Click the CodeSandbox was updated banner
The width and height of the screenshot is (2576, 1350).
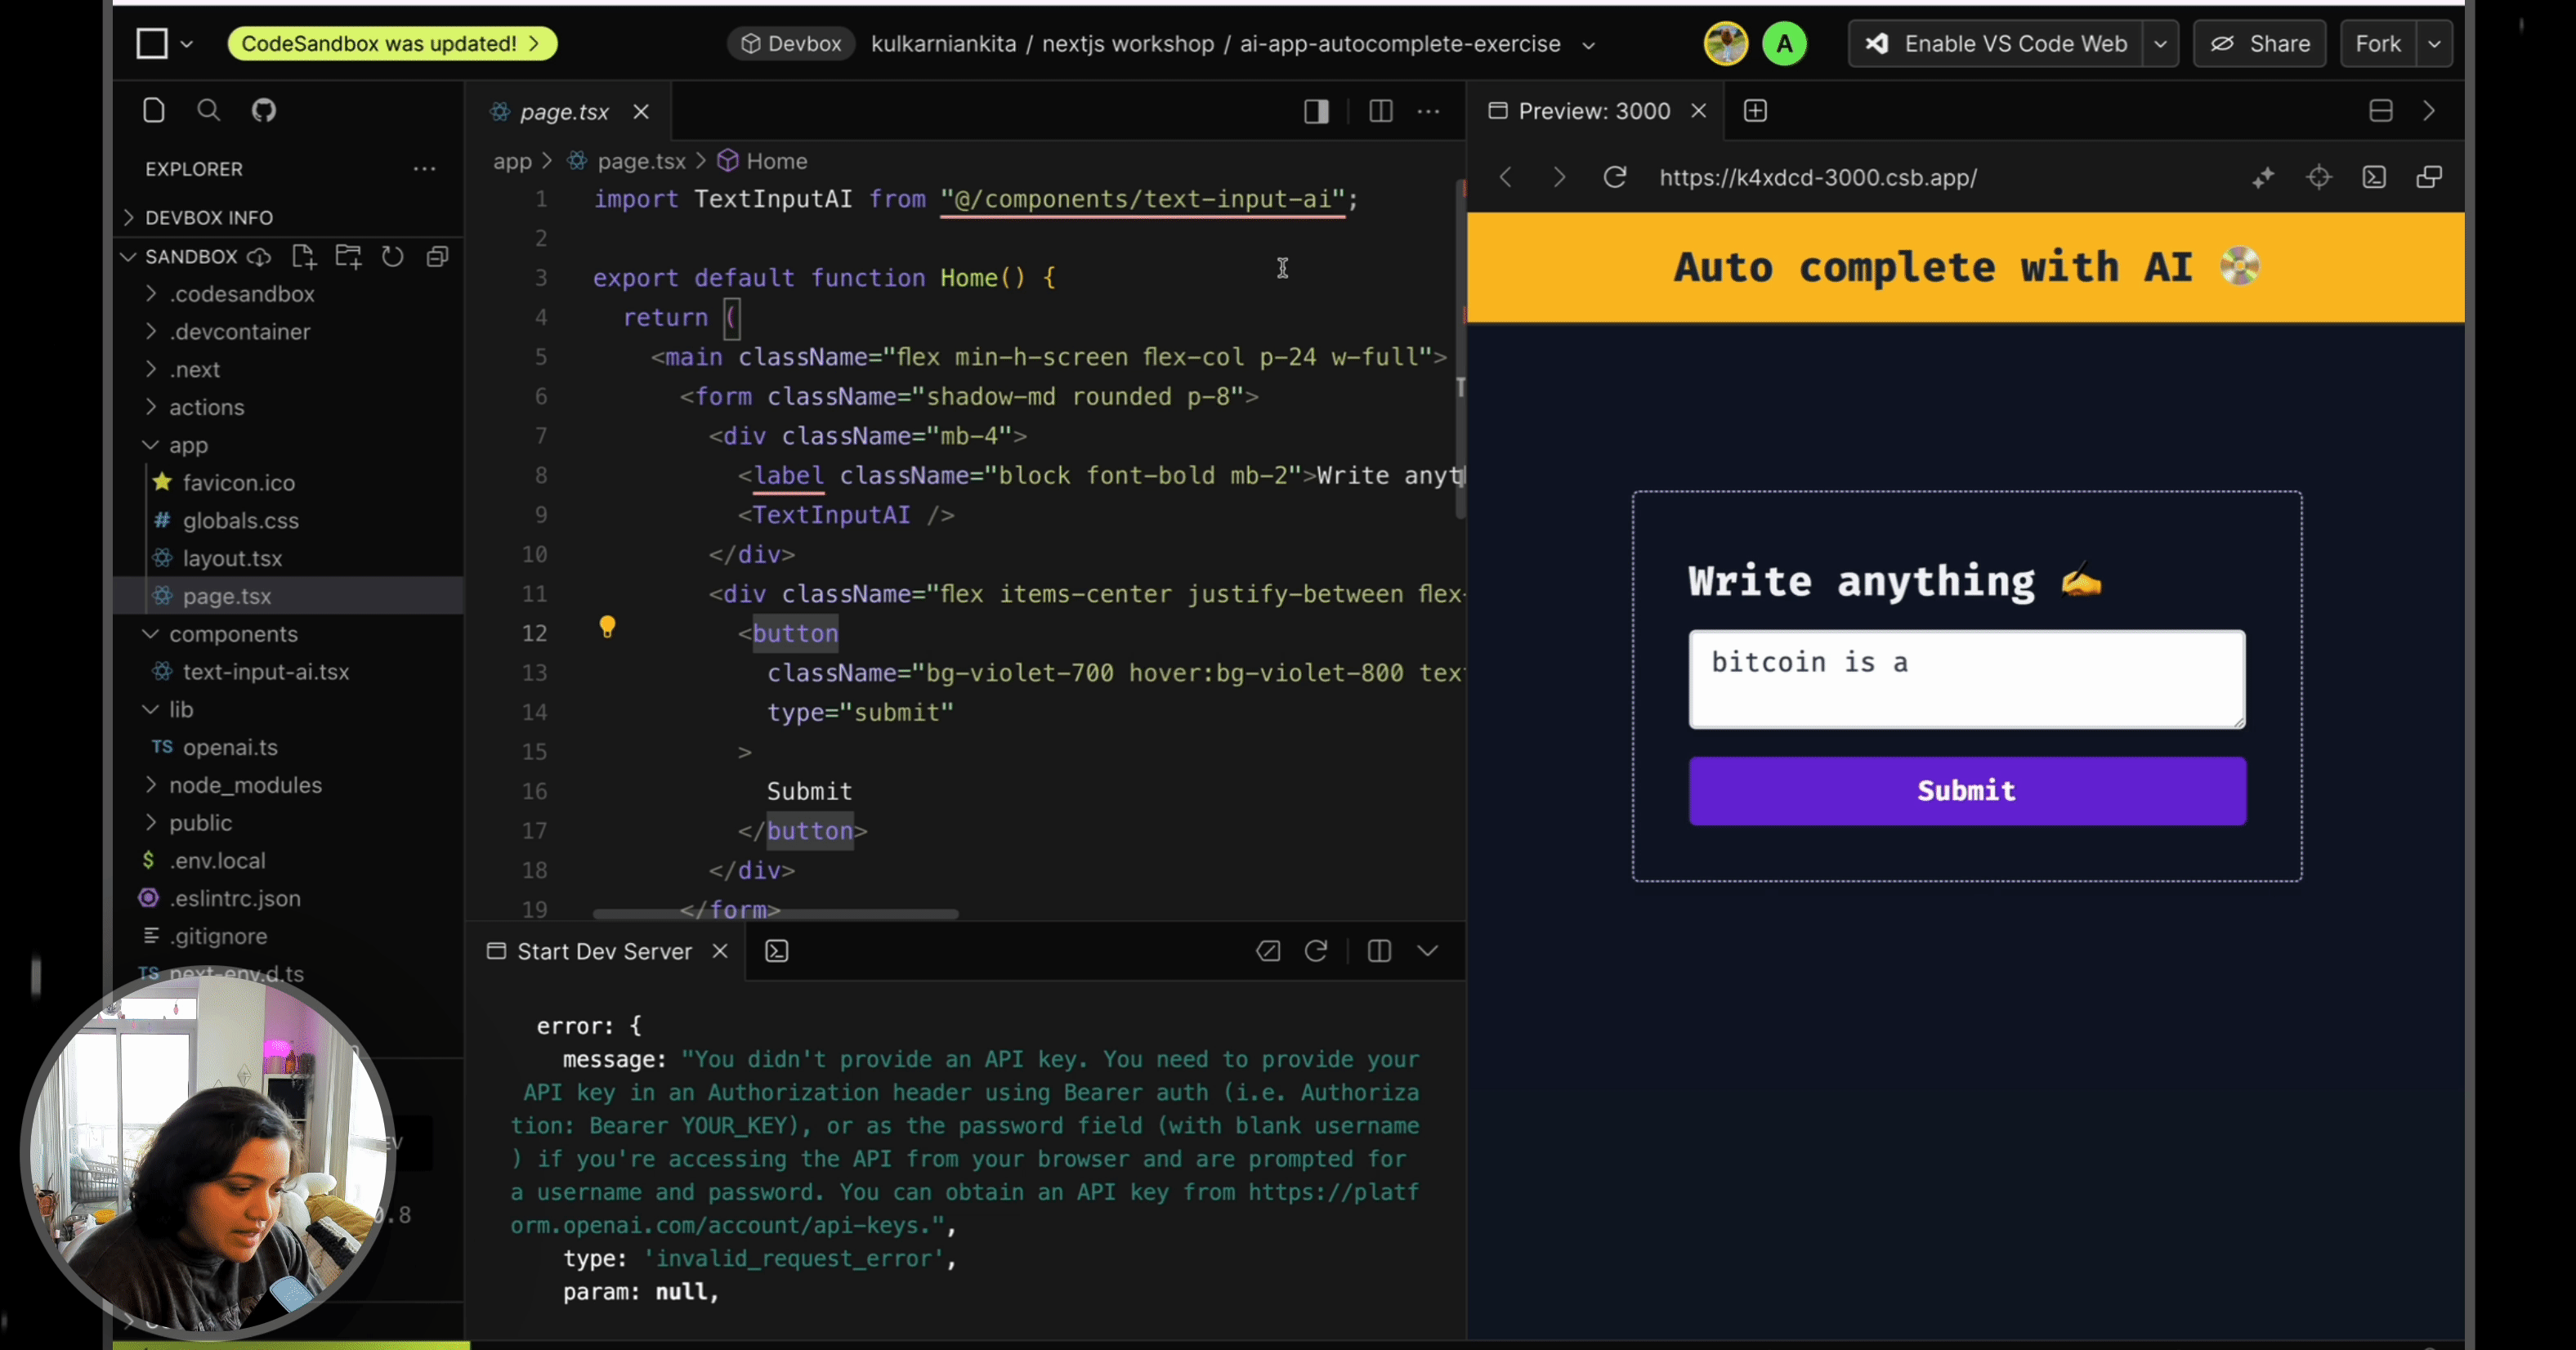point(391,43)
